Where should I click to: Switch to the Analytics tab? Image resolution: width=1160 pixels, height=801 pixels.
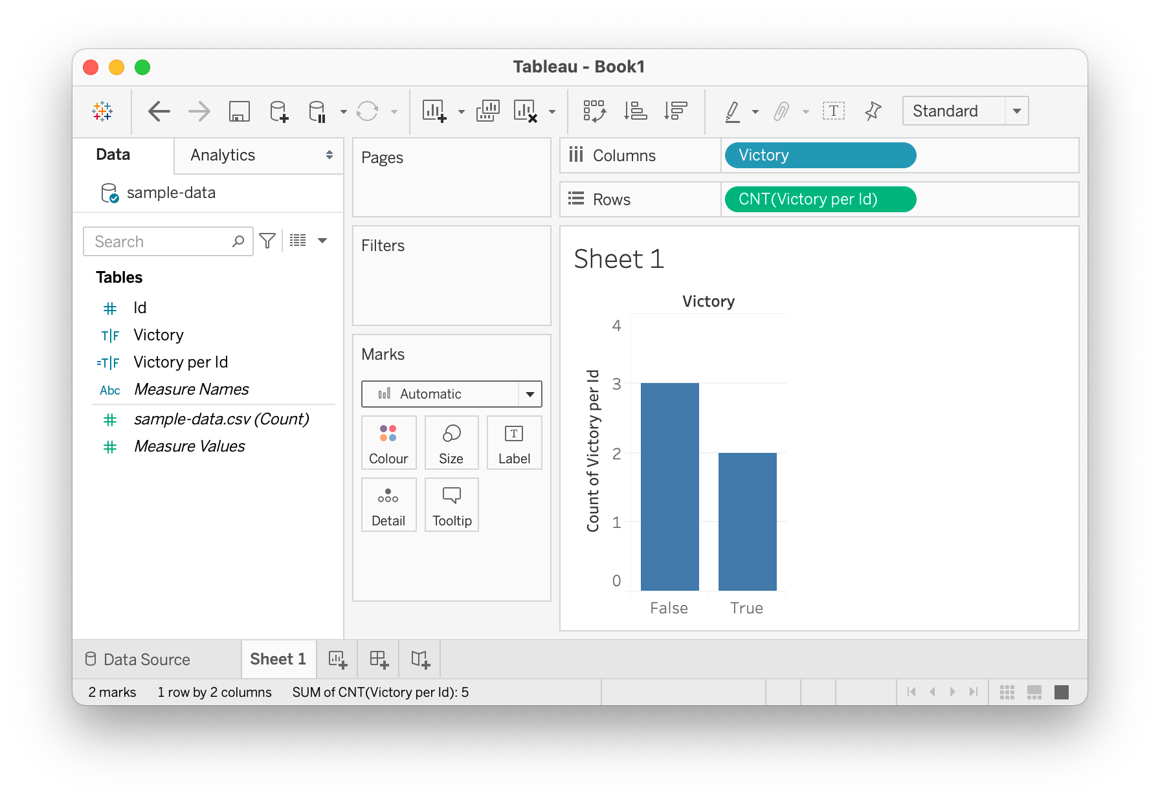click(x=222, y=155)
